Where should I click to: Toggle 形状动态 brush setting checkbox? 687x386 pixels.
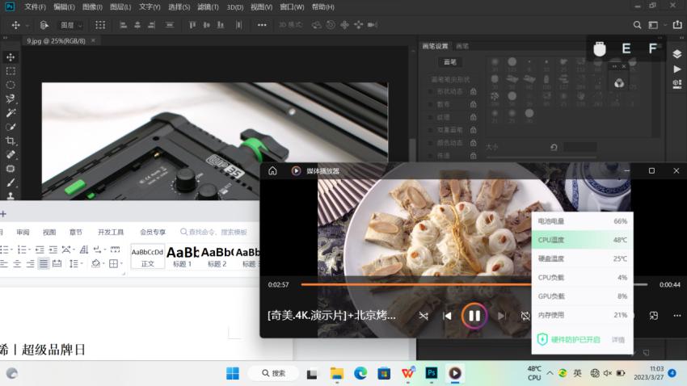[430, 92]
